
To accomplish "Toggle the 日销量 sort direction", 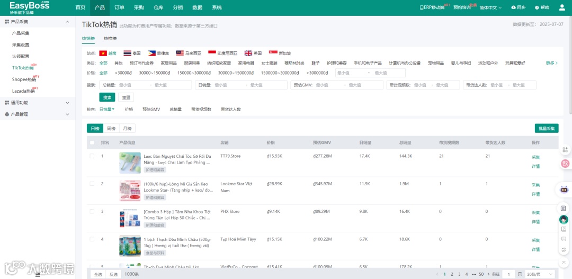I will click(107, 109).
